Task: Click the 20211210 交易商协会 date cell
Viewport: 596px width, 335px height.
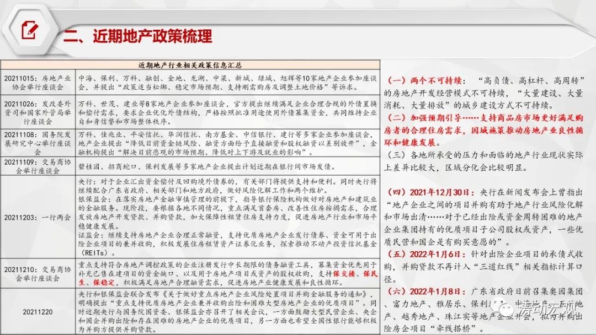Action: coord(39,274)
